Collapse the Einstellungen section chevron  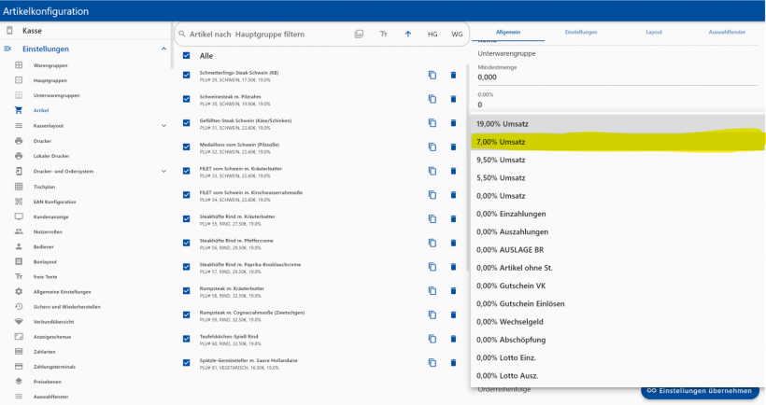pyautogui.click(x=163, y=49)
